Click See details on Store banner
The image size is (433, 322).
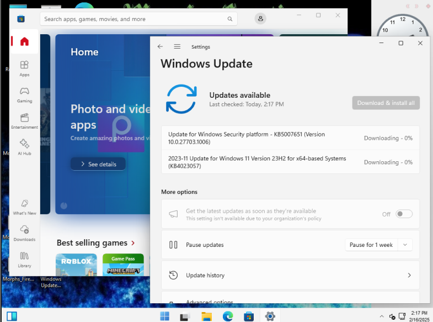click(x=98, y=164)
